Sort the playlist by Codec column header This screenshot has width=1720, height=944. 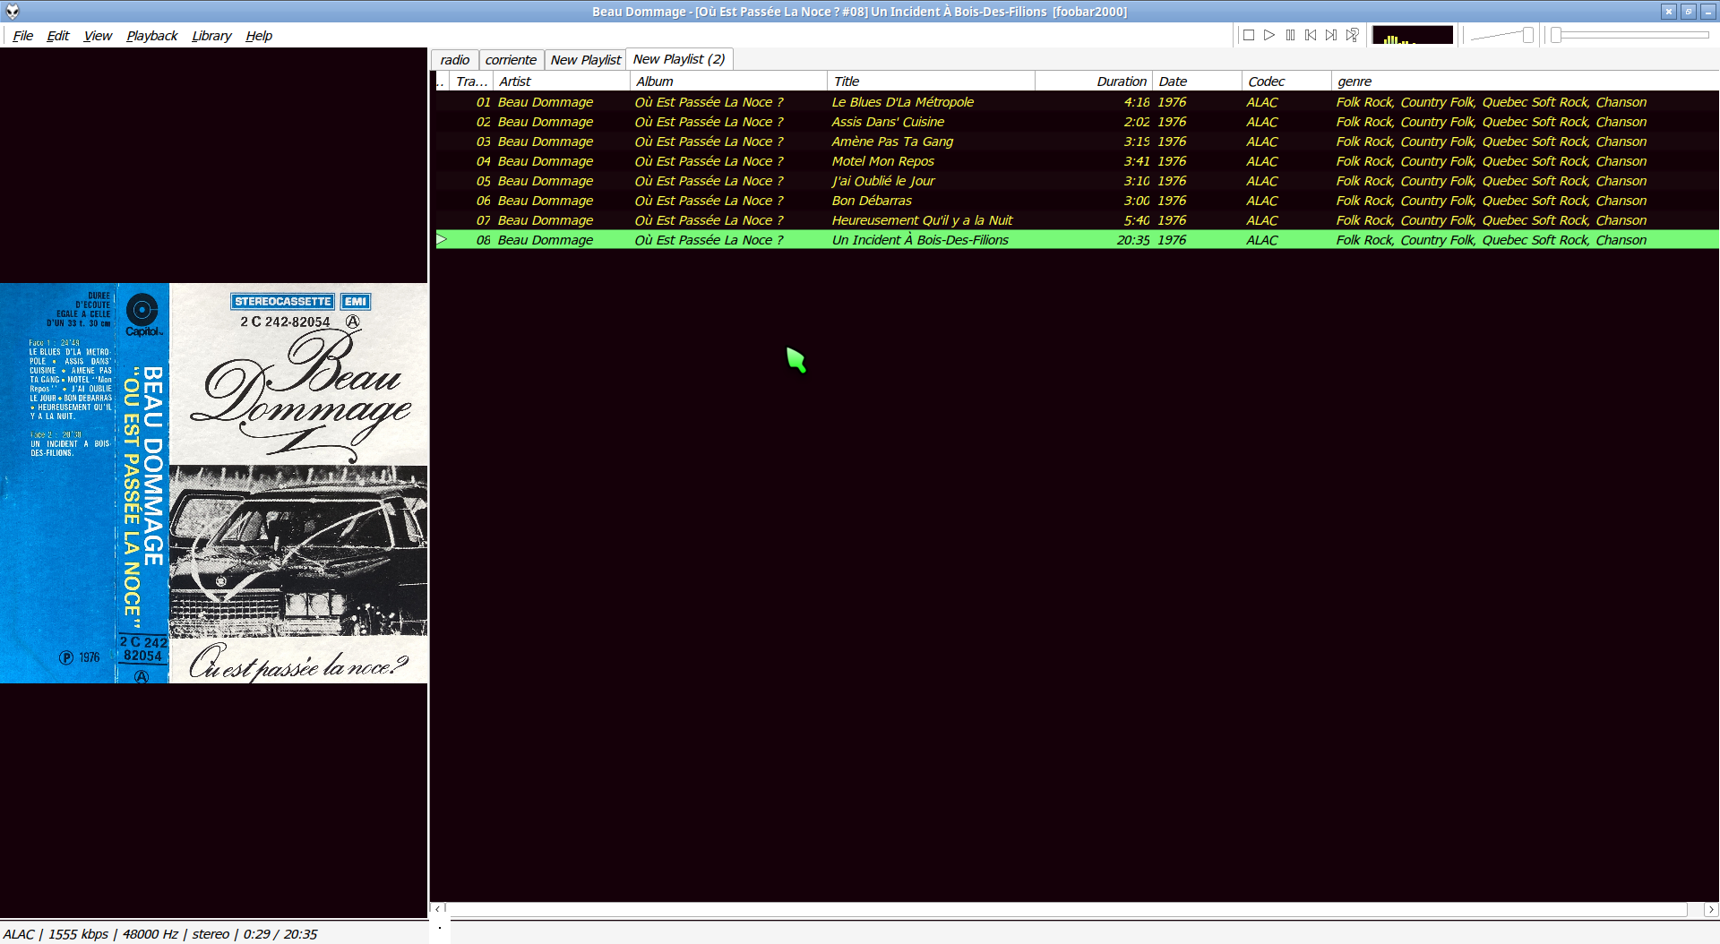tap(1286, 82)
